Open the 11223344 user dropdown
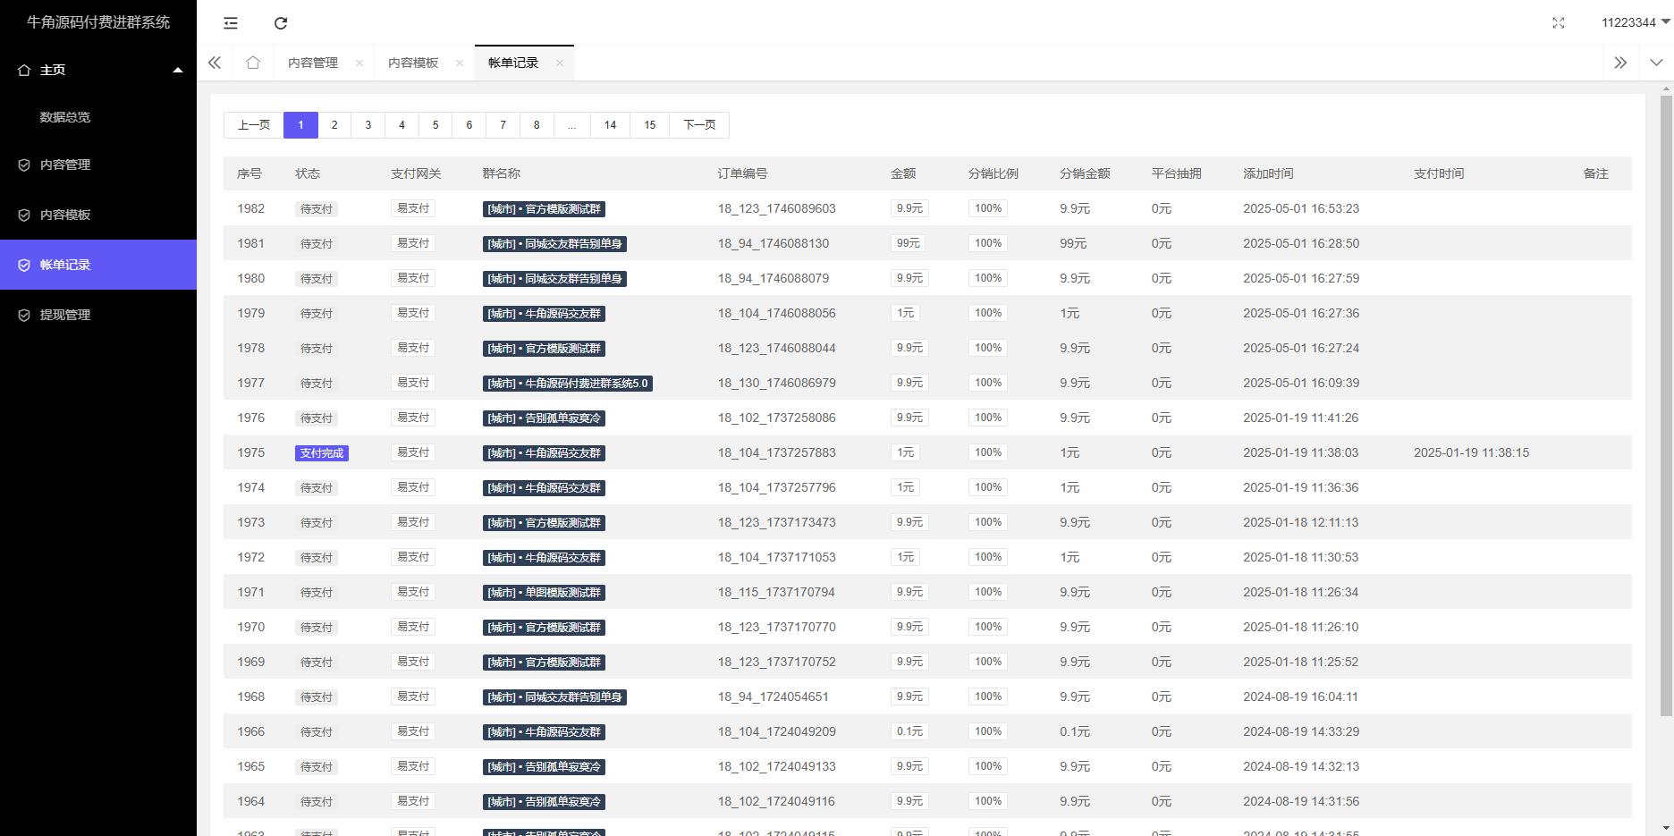 click(1635, 22)
